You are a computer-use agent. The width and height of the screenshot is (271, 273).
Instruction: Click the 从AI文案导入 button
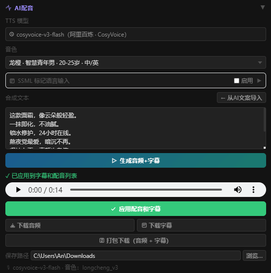pyautogui.click(x=241, y=97)
